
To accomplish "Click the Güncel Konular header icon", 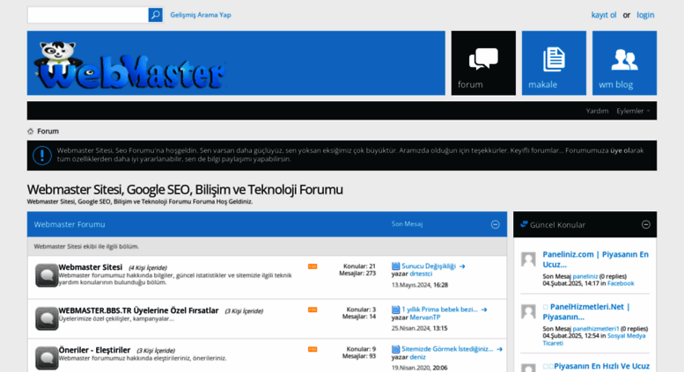I will tap(524, 224).
